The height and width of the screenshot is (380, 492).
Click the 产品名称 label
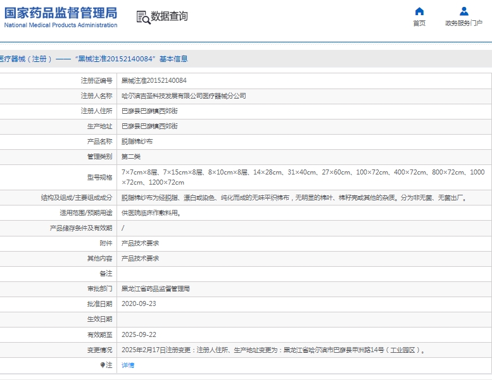pos(99,141)
